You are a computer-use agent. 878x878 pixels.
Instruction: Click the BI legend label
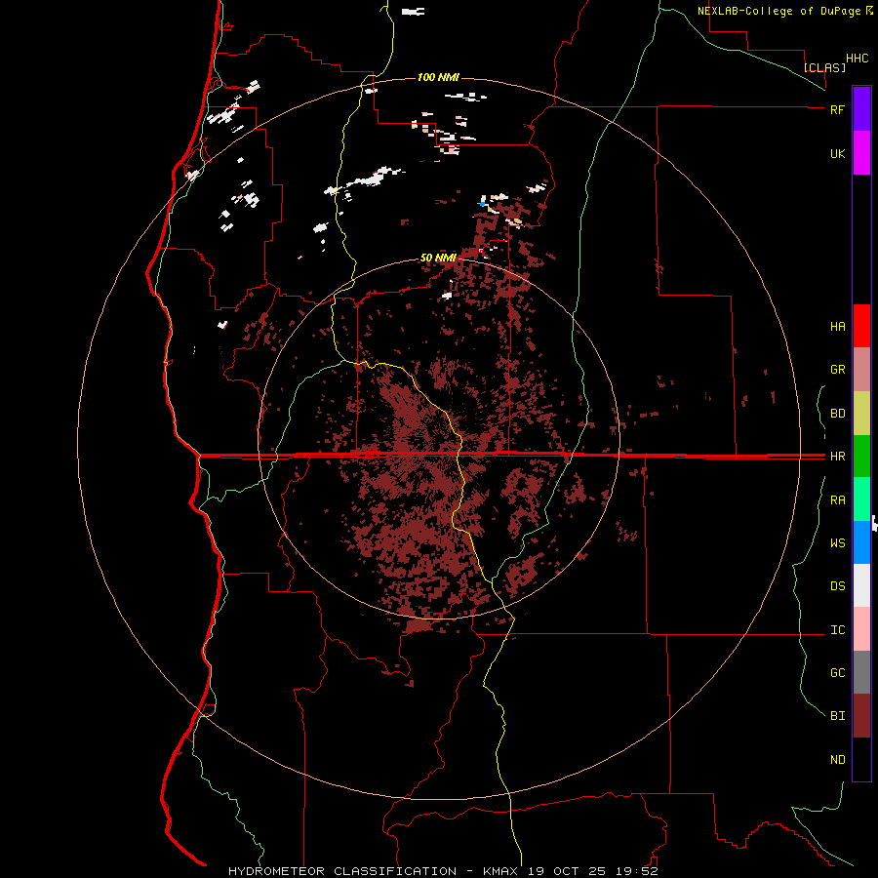(x=837, y=716)
